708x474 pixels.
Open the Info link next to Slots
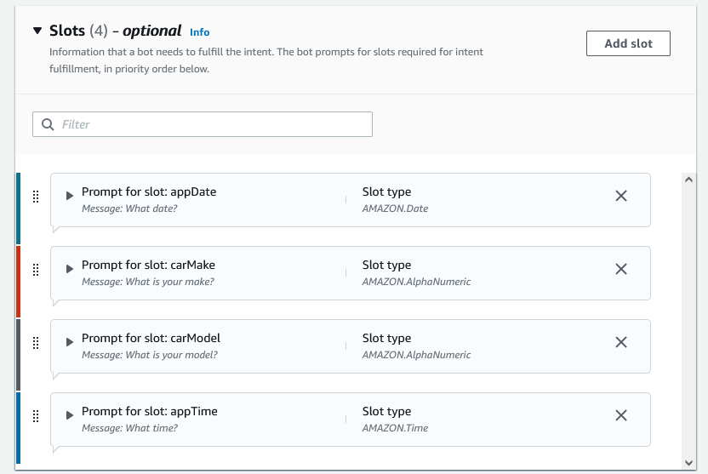(x=200, y=32)
